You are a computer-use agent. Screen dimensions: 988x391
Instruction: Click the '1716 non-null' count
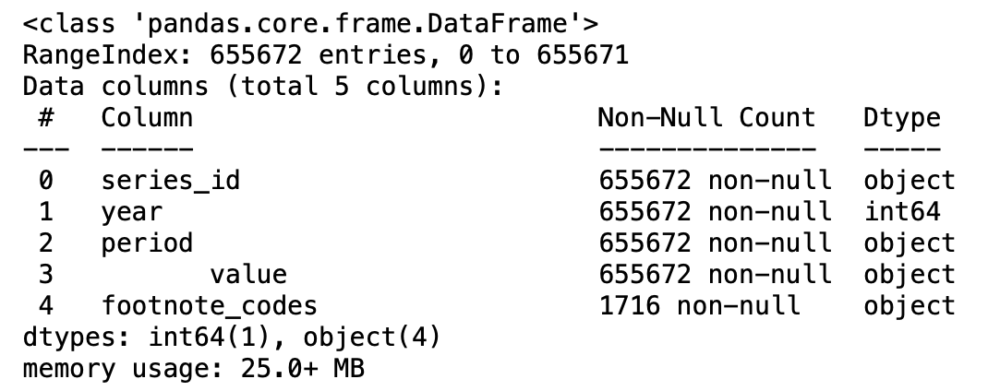(x=699, y=306)
